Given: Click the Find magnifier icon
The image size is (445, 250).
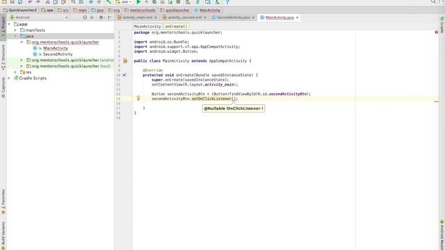Looking at the screenshot, I should click(73, 1).
